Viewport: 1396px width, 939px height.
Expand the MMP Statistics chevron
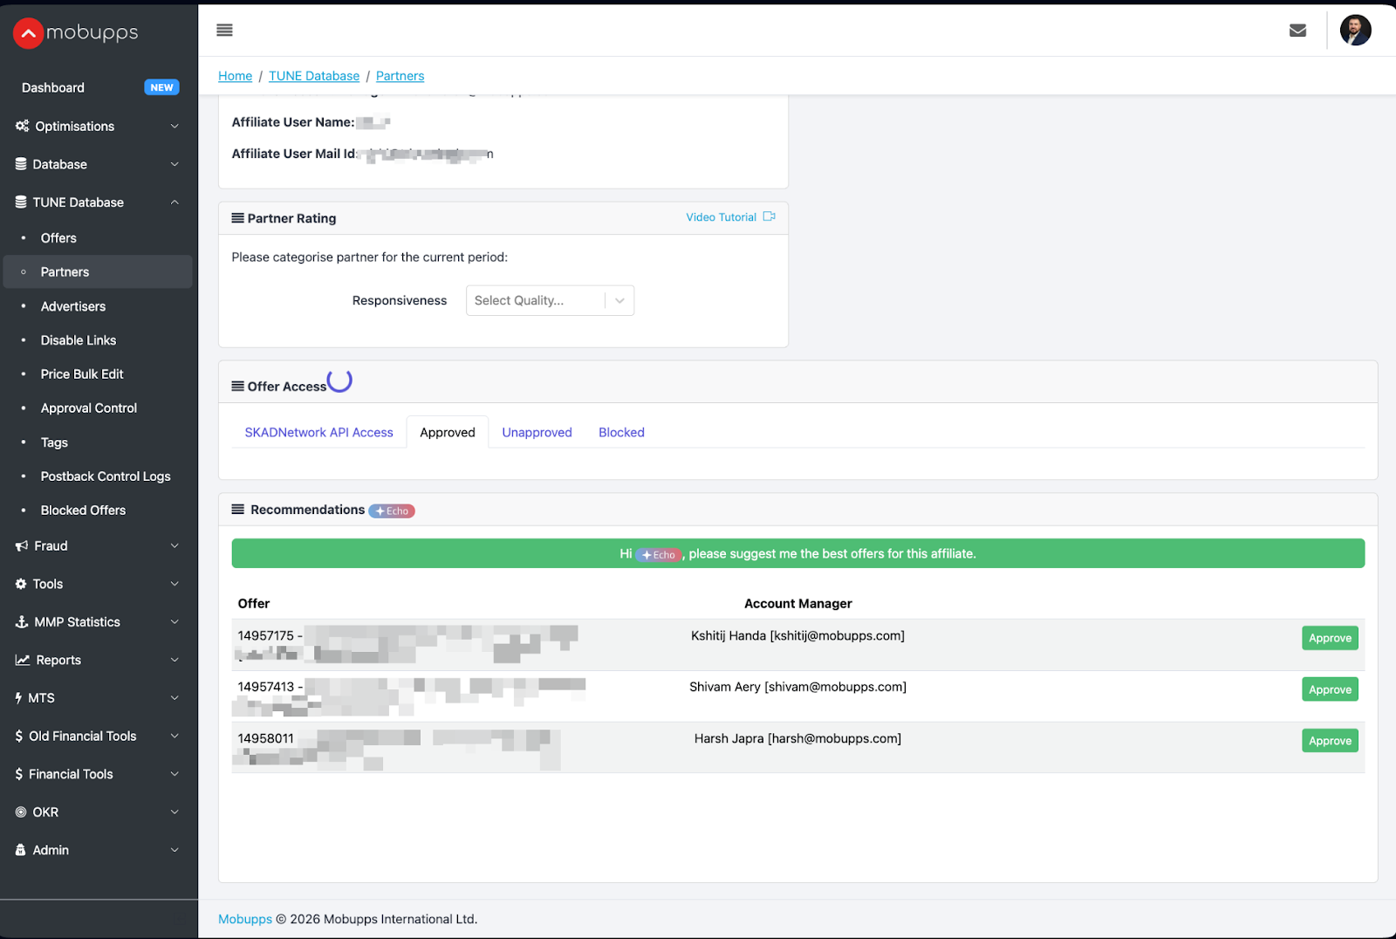click(174, 622)
